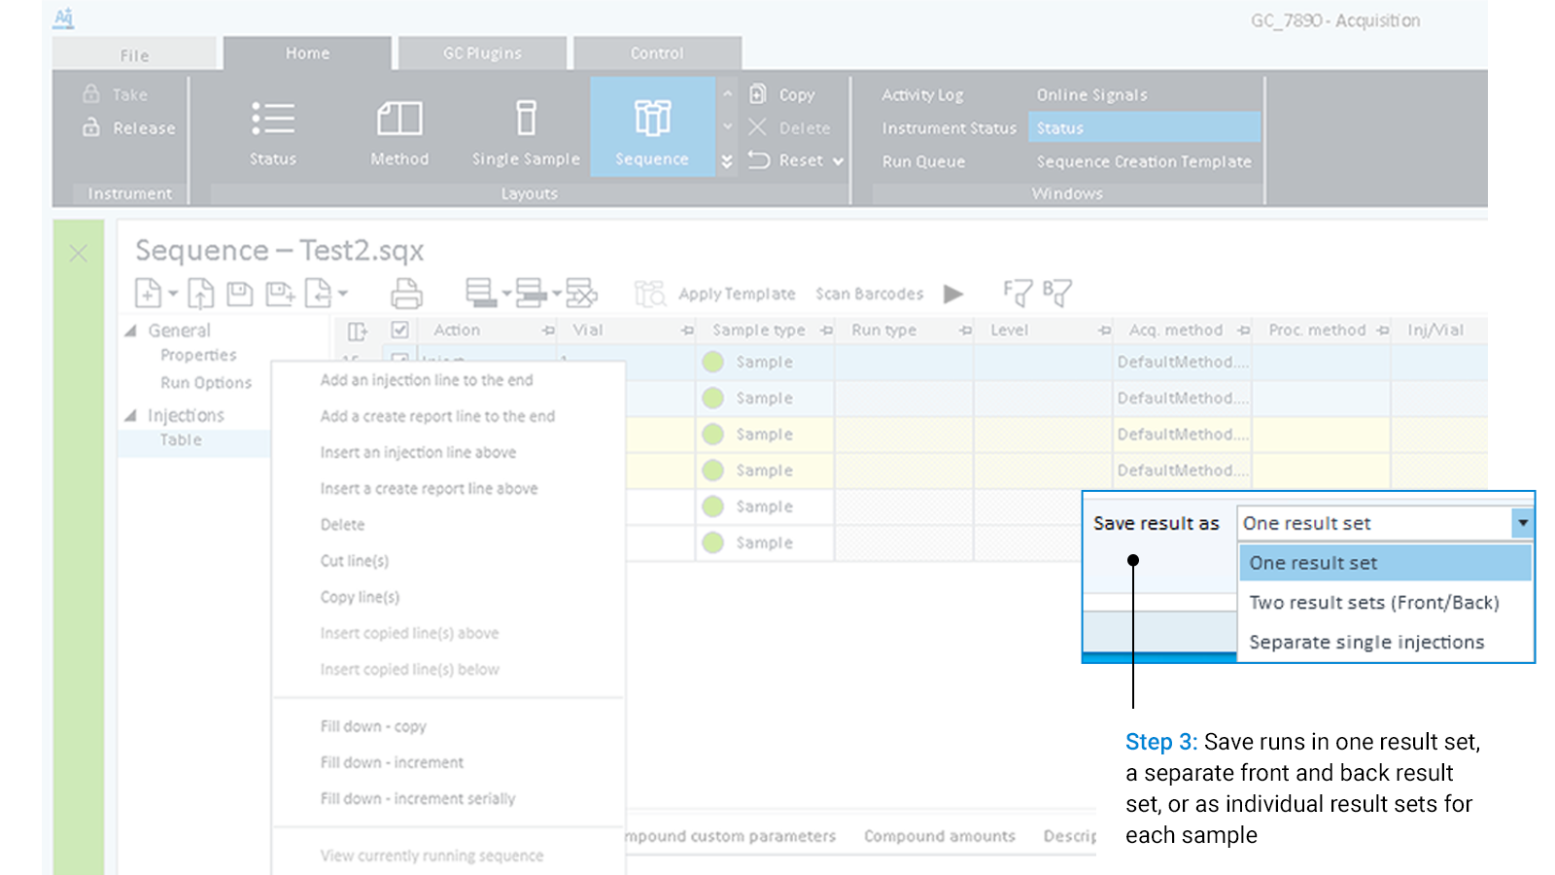Click the new sequence document icon
This screenshot has height=875, width=1555.
pos(148,293)
